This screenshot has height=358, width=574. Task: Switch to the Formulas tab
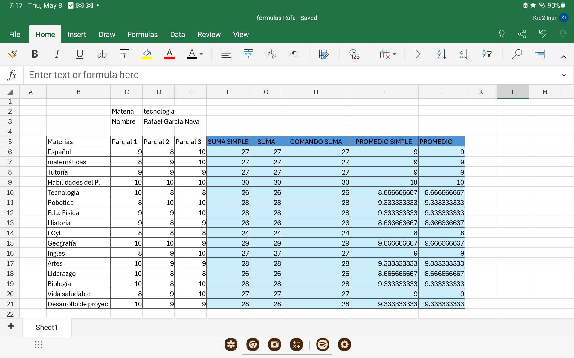142,35
